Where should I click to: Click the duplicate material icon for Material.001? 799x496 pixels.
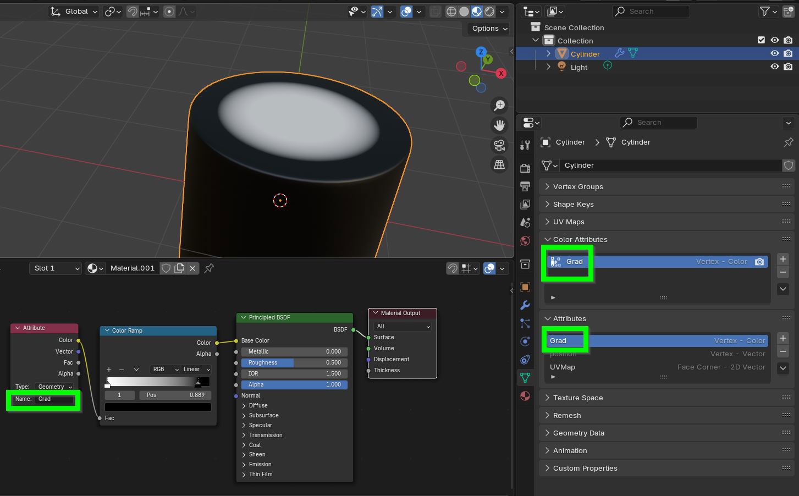(179, 268)
